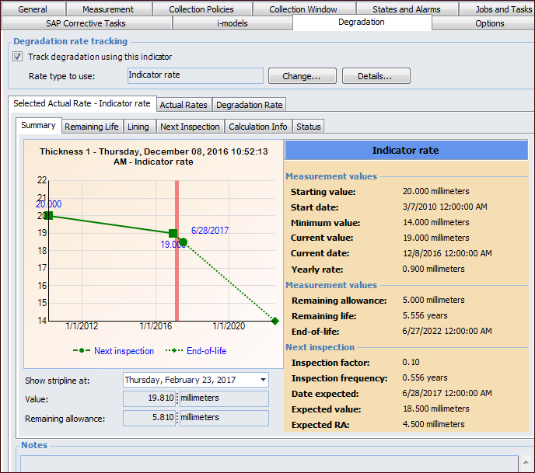Switch to the Measurement tab
This screenshot has width=535, height=473.
107,9
